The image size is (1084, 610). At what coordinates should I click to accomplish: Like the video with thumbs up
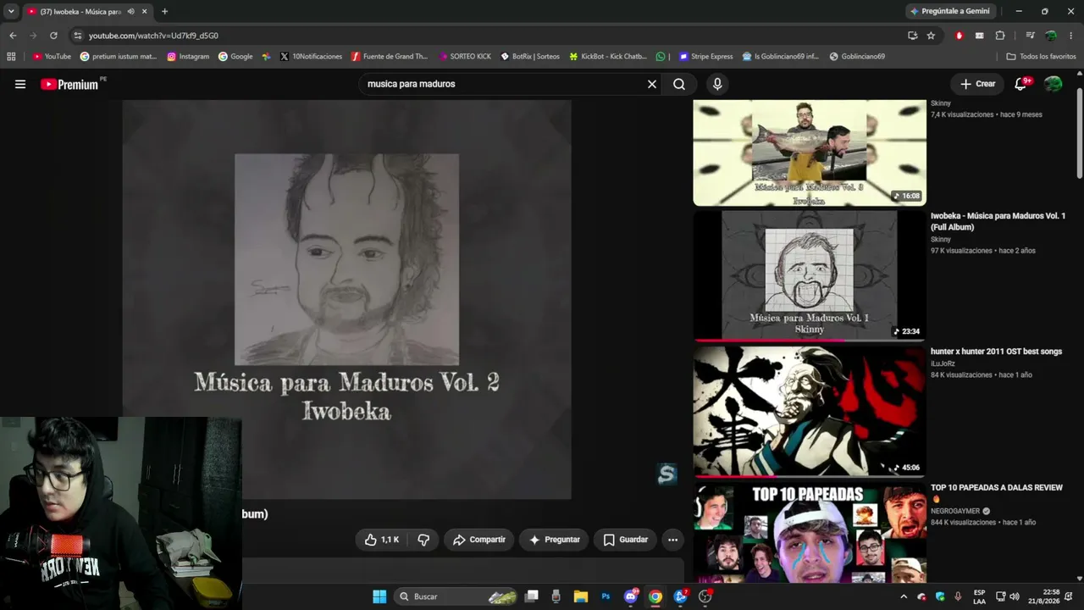coord(381,540)
